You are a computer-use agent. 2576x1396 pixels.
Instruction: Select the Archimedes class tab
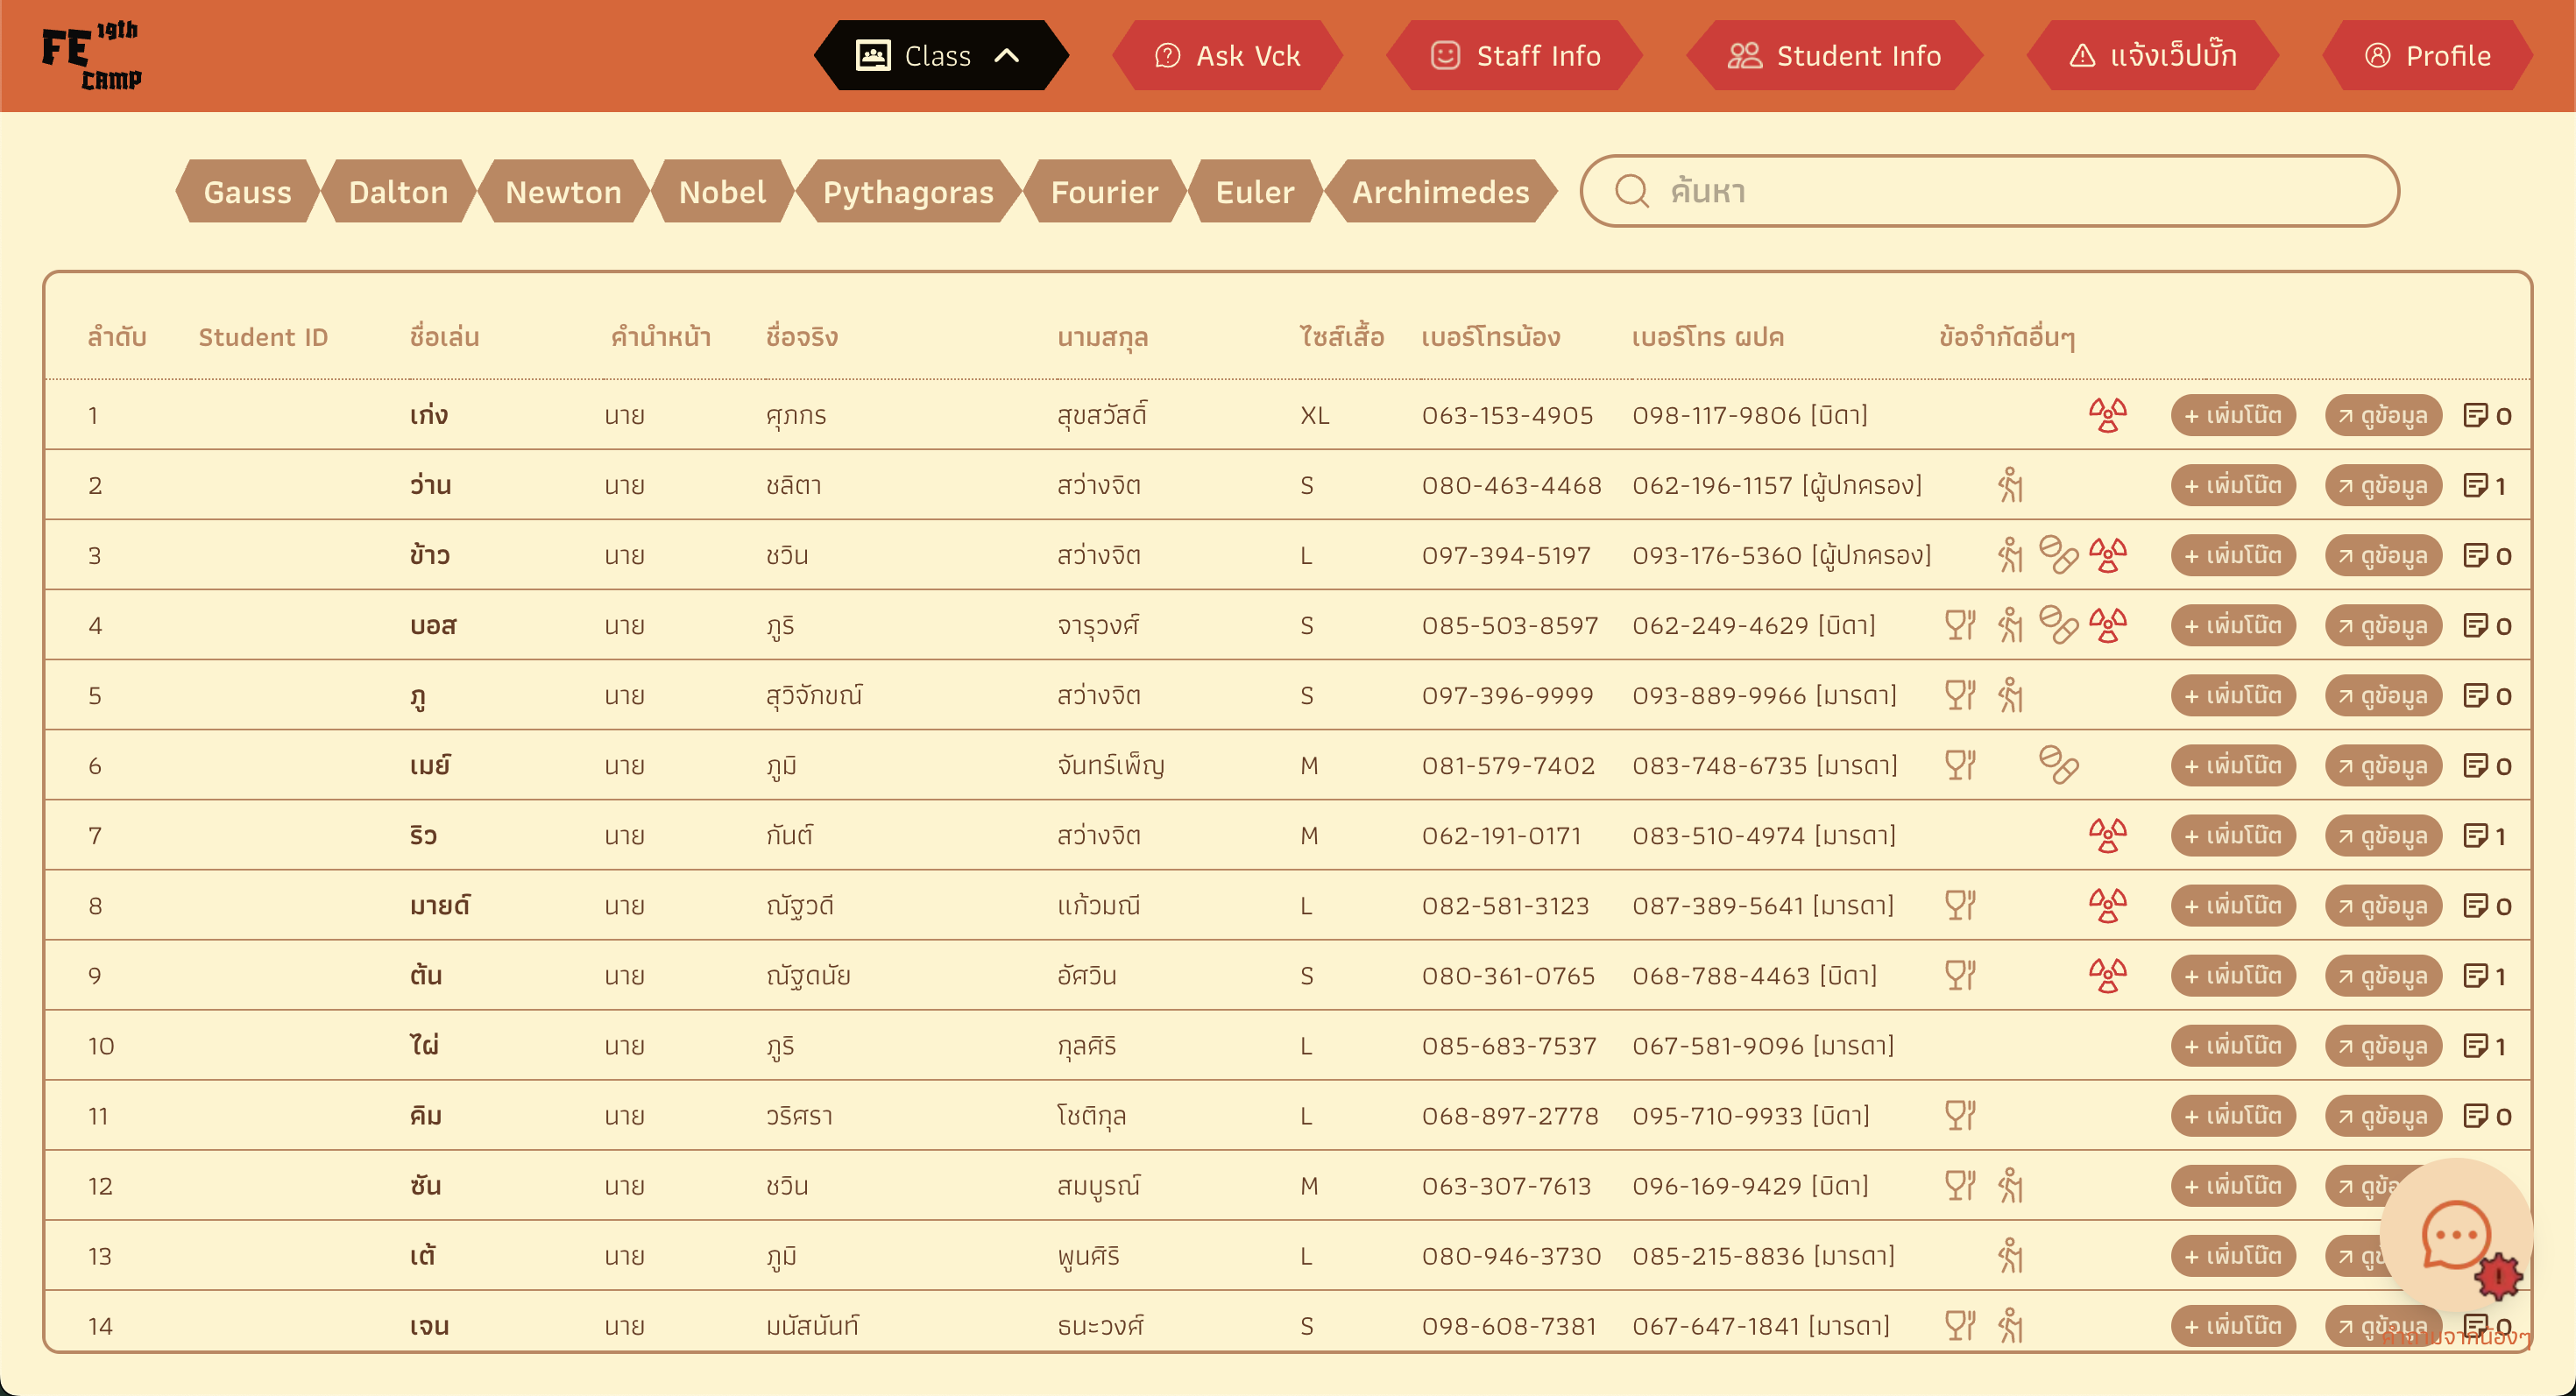(x=1441, y=191)
